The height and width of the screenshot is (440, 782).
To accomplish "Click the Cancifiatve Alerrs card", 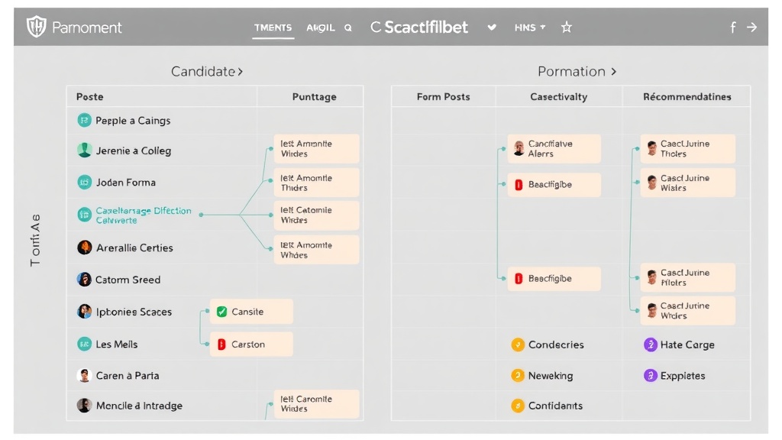I will [554, 149].
